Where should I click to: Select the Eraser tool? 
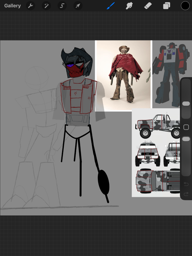148,6
